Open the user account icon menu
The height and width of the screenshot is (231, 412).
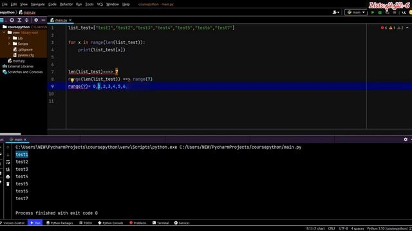[x=335, y=12]
